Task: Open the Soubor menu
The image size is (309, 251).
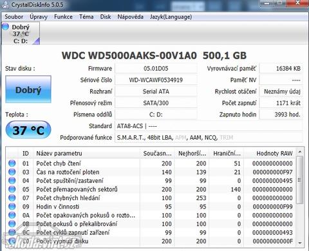Action: [14, 17]
